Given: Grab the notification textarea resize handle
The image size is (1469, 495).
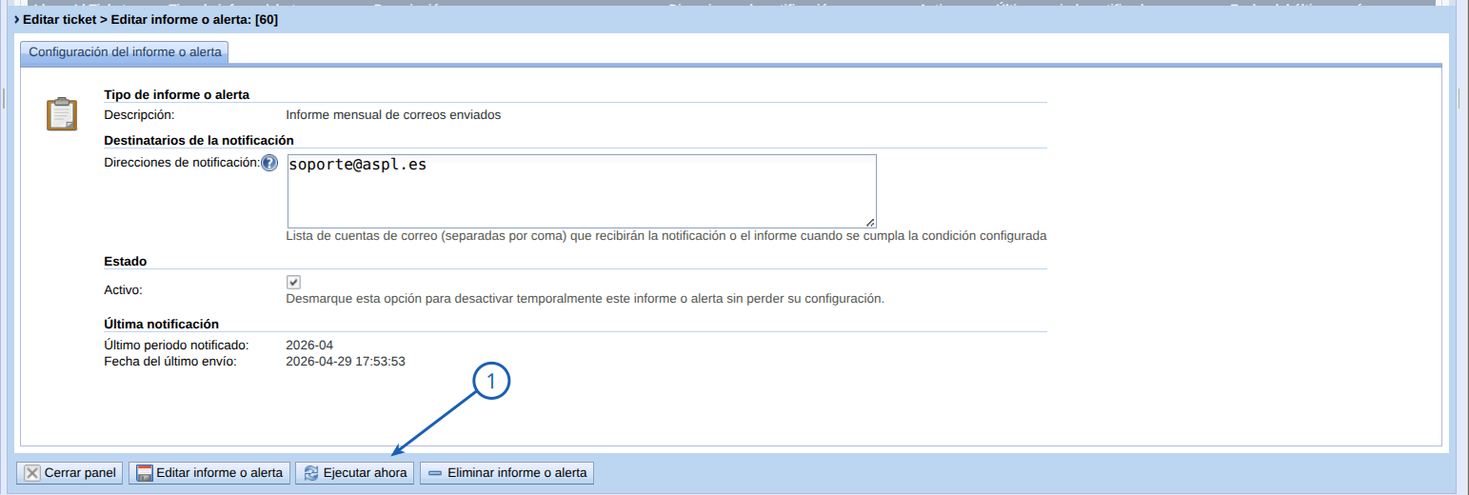Looking at the screenshot, I should [870, 222].
